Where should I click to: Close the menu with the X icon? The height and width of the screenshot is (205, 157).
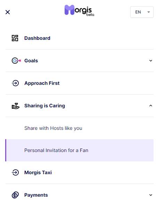tap(8, 12)
